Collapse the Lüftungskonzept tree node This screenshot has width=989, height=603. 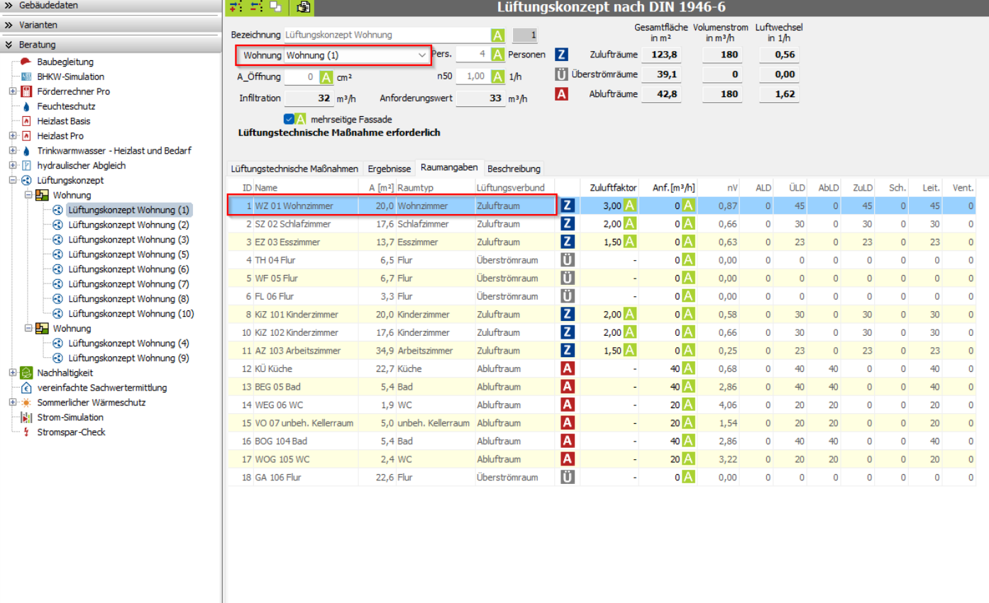point(13,181)
